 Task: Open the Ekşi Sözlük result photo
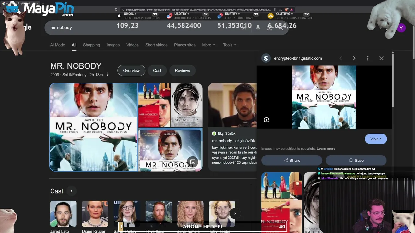(x=232, y=105)
